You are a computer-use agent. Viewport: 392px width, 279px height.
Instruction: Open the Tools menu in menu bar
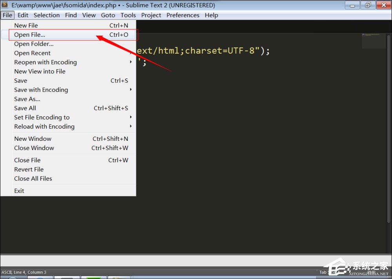[x=128, y=15]
